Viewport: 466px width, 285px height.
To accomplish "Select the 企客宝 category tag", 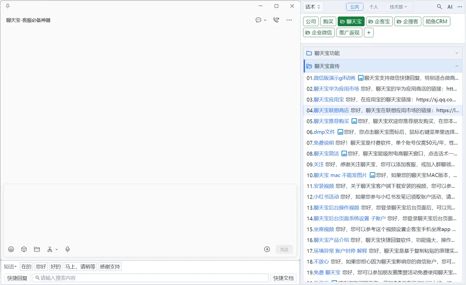I will click(x=379, y=21).
